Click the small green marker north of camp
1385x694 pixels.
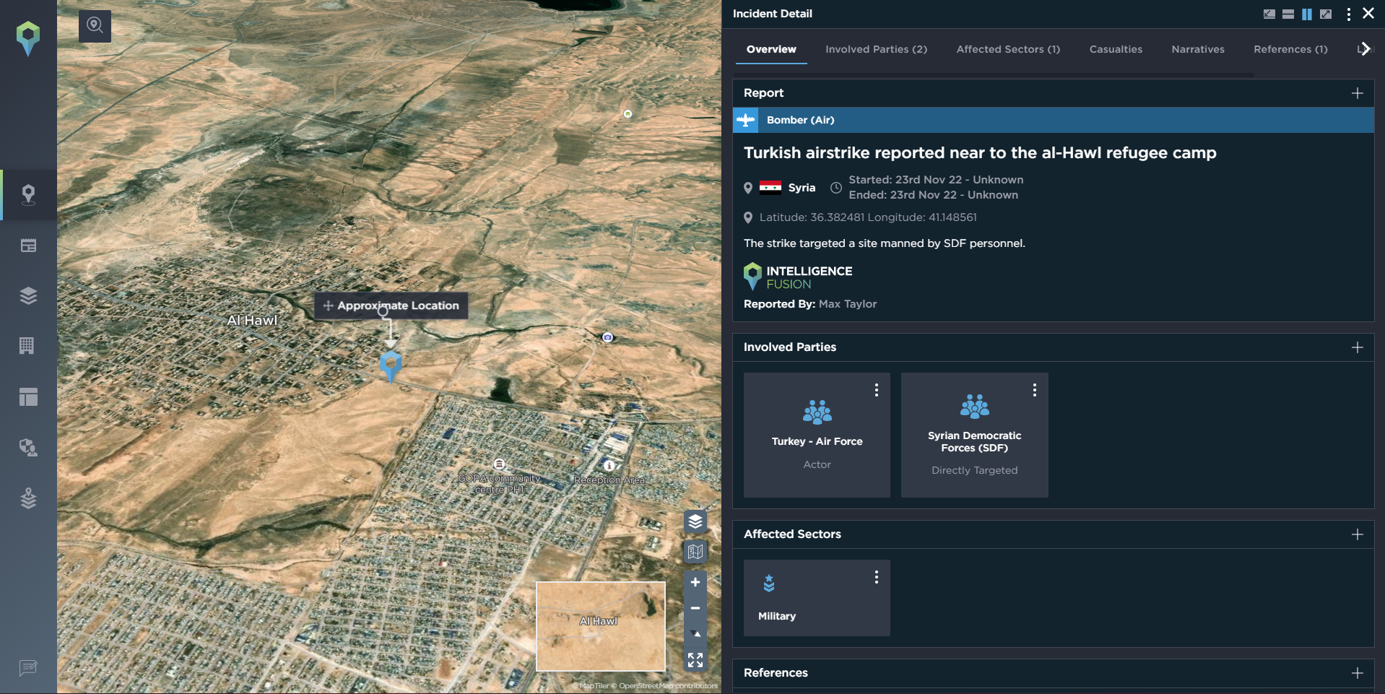pos(628,114)
